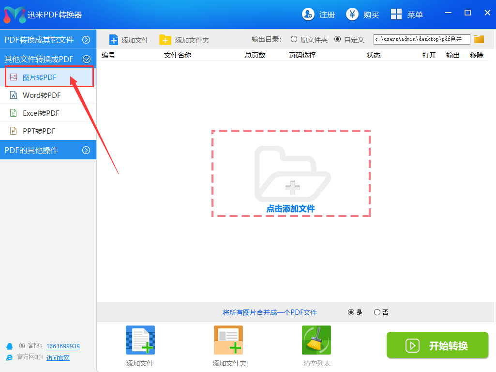Click the broom Clear List icon
The height and width of the screenshot is (372, 496).
(316, 340)
